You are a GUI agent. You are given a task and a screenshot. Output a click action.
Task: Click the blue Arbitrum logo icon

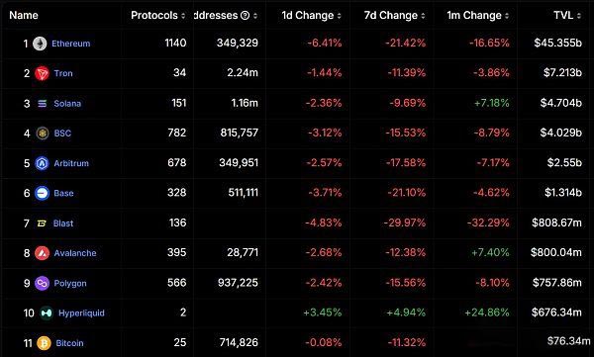click(x=42, y=163)
